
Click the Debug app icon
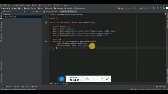click(134, 8)
